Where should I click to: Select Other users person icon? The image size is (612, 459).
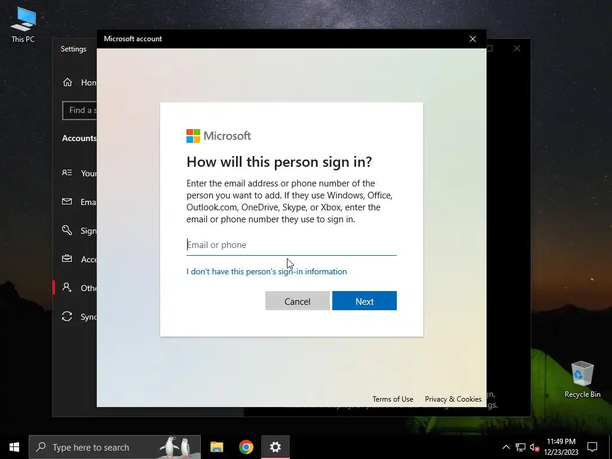click(x=67, y=287)
